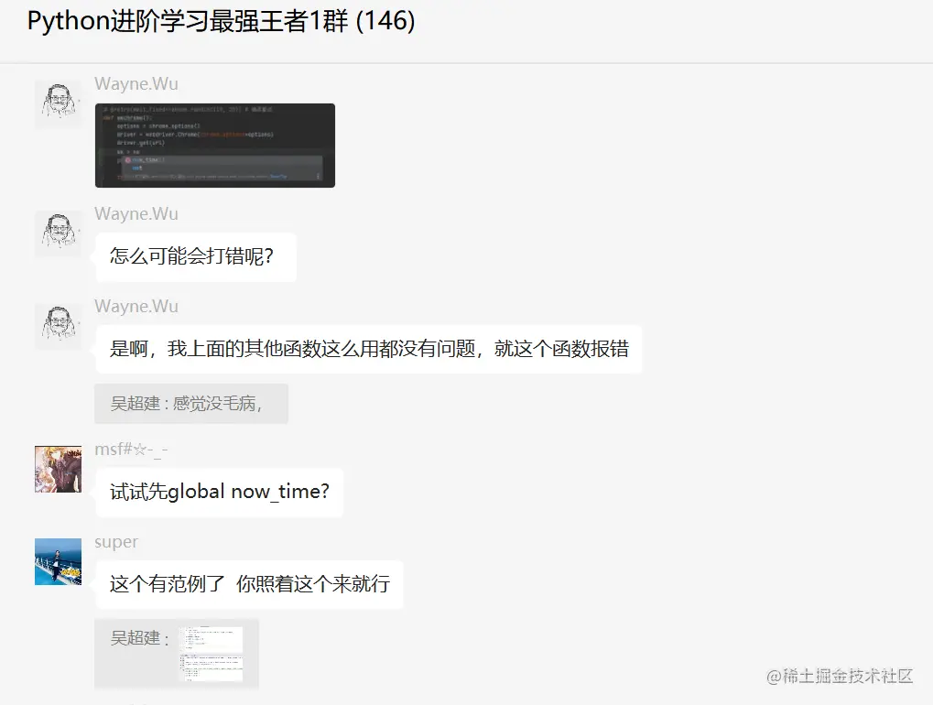Open msf#☆ user's anime avatar

pyautogui.click(x=59, y=469)
